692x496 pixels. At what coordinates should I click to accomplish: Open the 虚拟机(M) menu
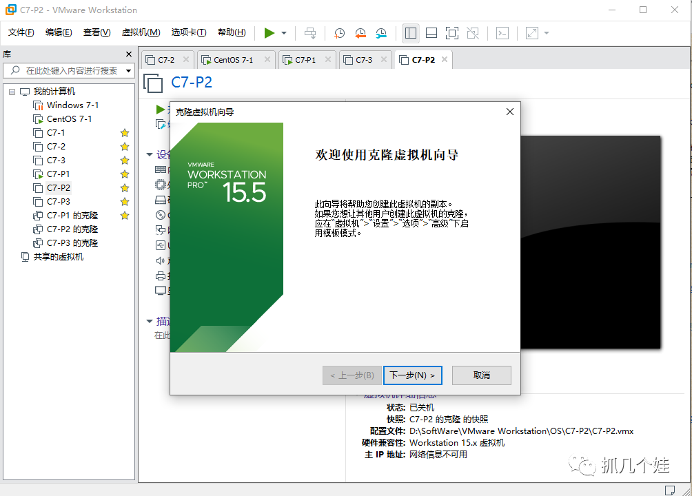tap(141, 32)
